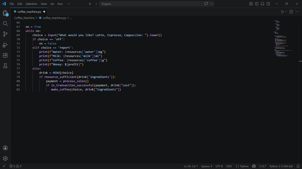The image size is (302, 169).
Task: Go back with the left arrow
Action: pyautogui.click(x=90, y=4)
